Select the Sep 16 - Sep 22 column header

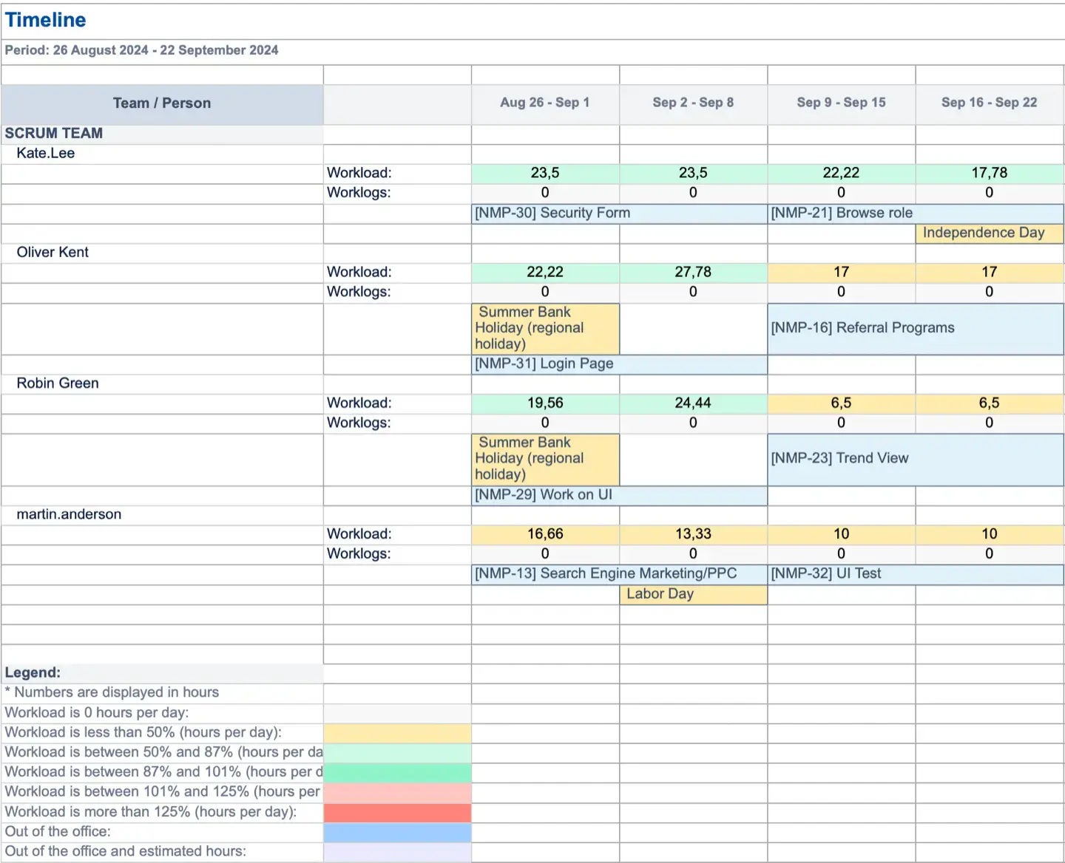point(989,103)
